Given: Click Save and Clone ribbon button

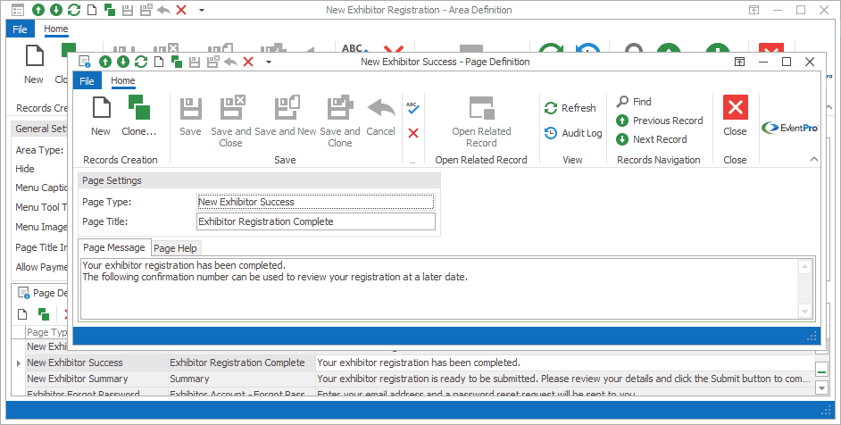Looking at the screenshot, I should click(x=340, y=121).
